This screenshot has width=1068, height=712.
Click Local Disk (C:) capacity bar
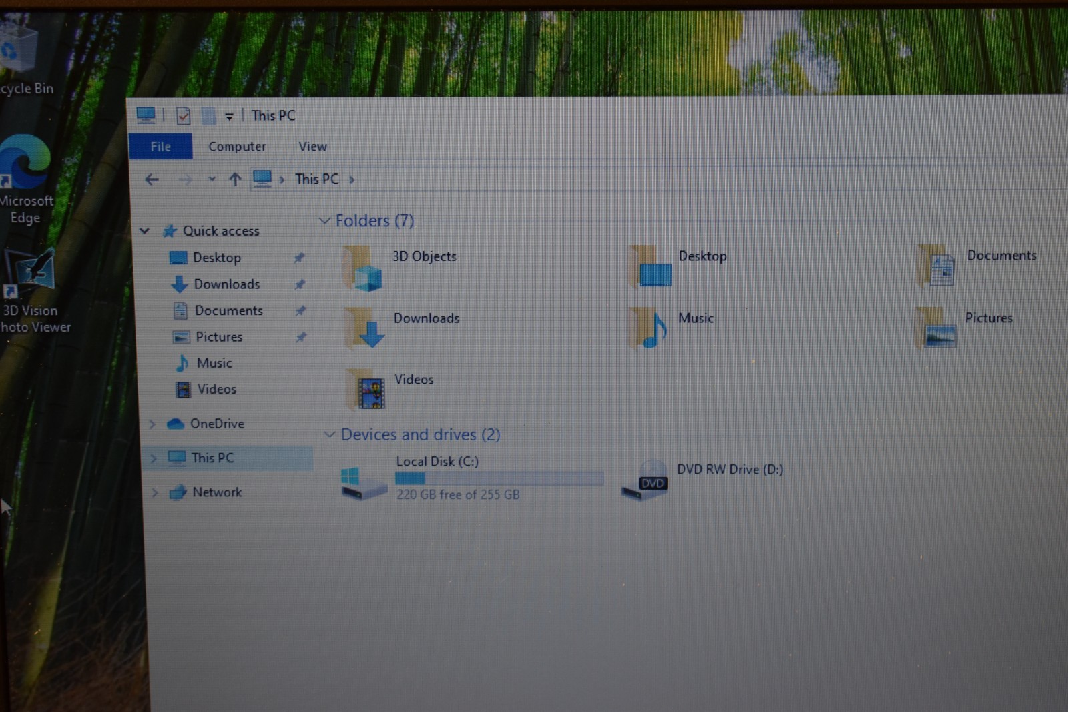499,478
